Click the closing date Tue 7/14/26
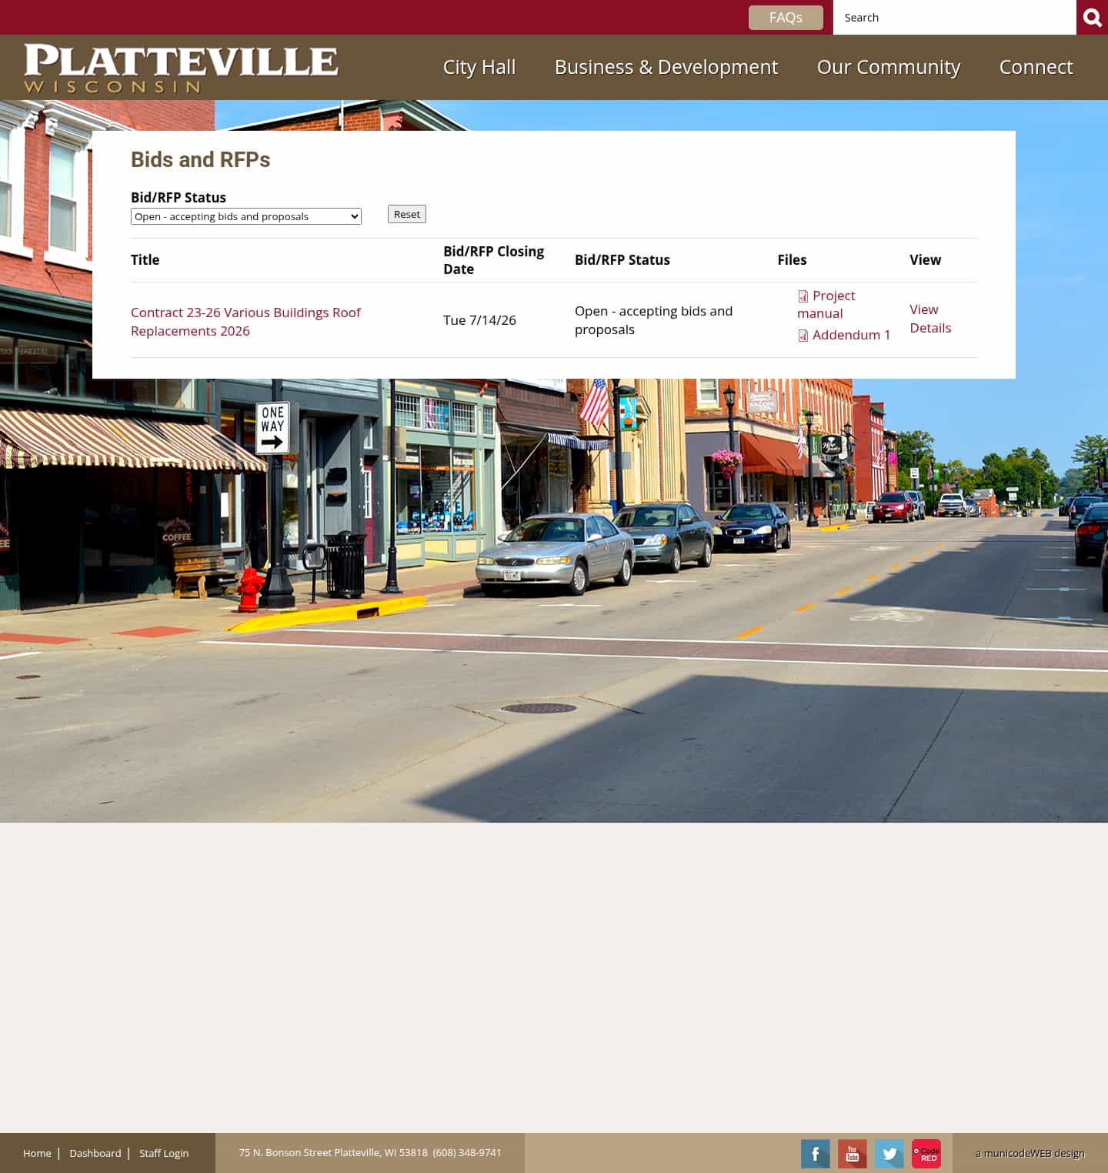The height and width of the screenshot is (1173, 1108). pyautogui.click(x=479, y=320)
